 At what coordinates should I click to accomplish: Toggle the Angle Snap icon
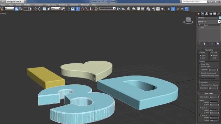(83, 9)
